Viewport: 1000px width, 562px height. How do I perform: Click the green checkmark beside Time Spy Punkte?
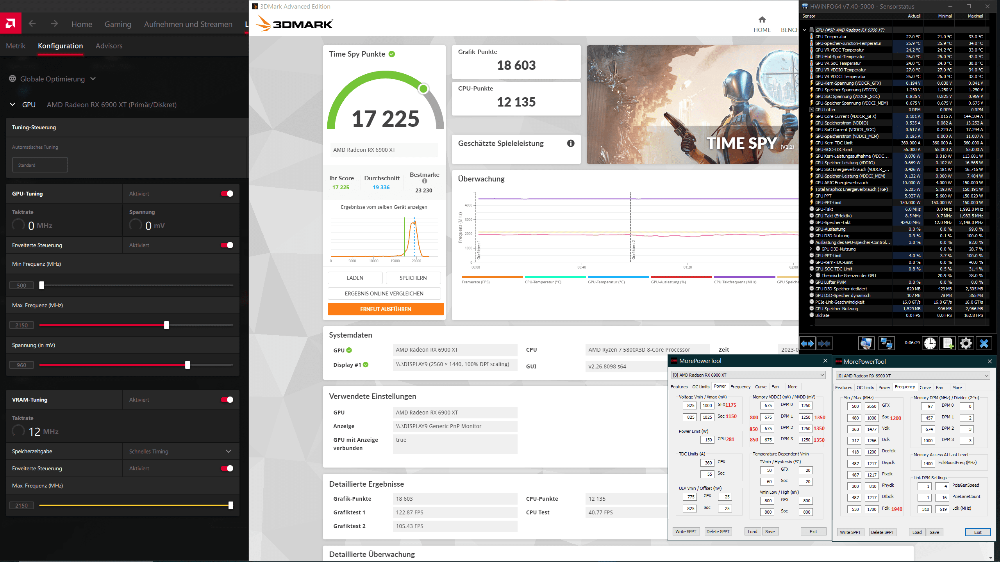click(392, 54)
